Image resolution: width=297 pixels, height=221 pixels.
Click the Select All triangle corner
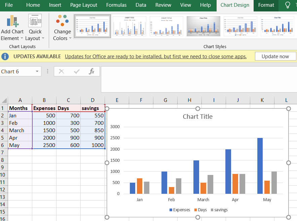coord(4,100)
